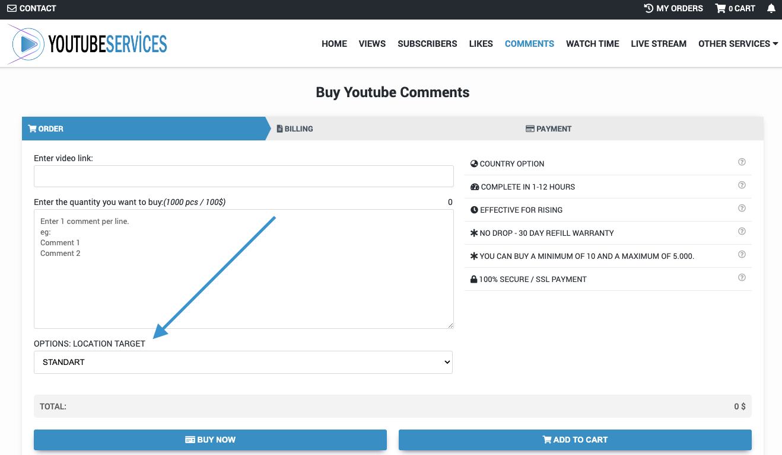This screenshot has width=782, height=455.
Task: Click the globe icon next to Country Option
Action: (474, 164)
